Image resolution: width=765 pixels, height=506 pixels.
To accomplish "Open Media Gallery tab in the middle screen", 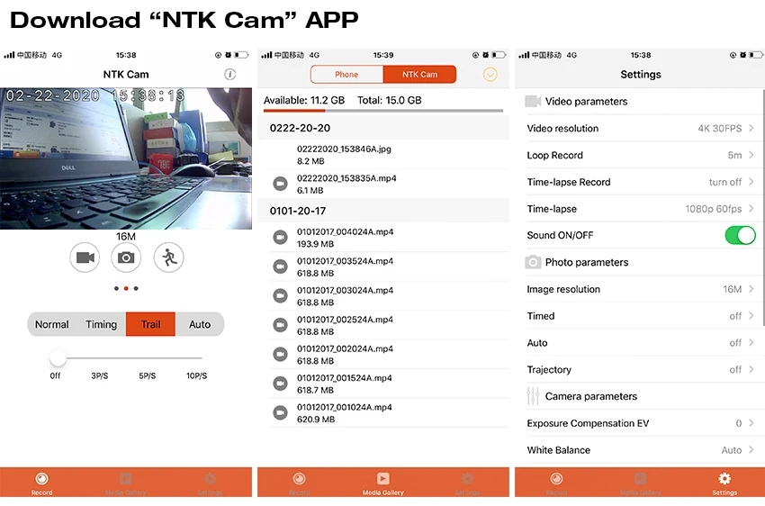I will pos(383,483).
